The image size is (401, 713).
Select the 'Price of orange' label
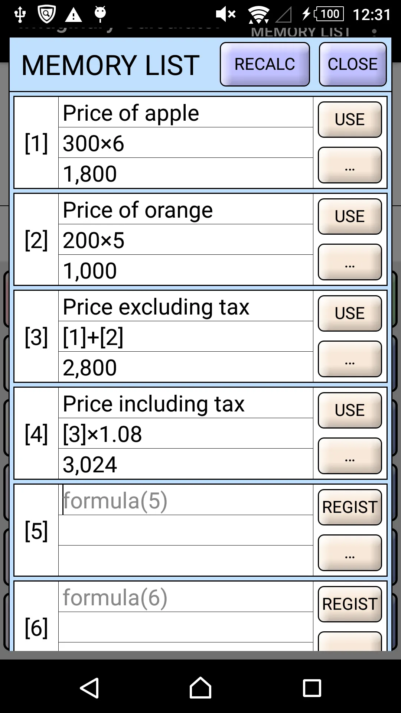(138, 210)
